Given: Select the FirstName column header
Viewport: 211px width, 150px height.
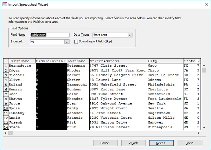Looking at the screenshot, I should [x=22, y=61].
